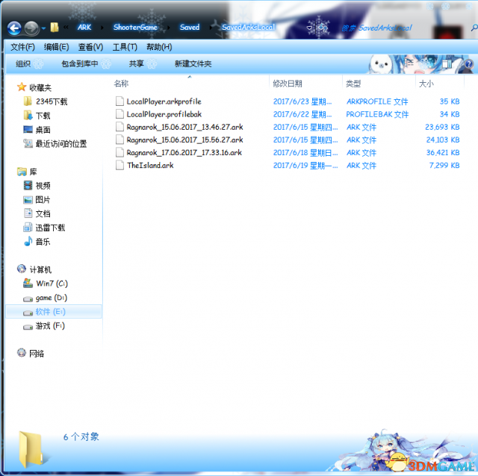Select Ragnarok_15.06.2017_15.56.27.ark file icon
The width and height of the screenshot is (478, 476).
tap(119, 140)
